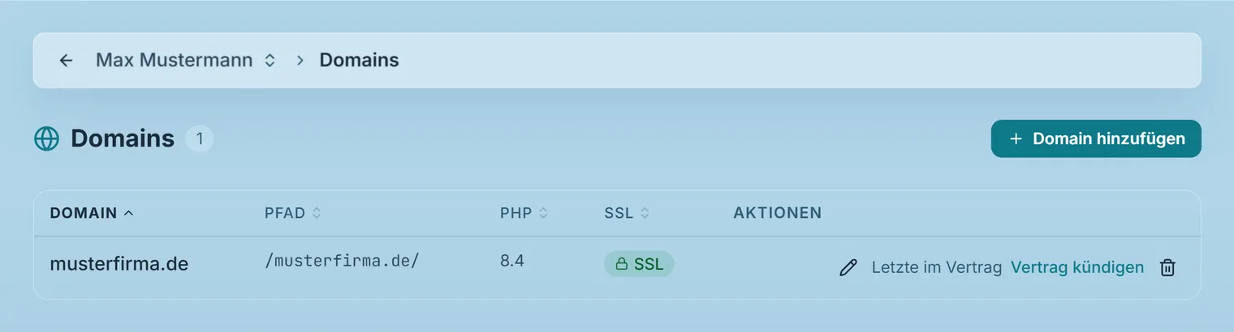Edit musterfirma.de using the pencil icon
The width and height of the screenshot is (1234, 332).
tap(848, 268)
